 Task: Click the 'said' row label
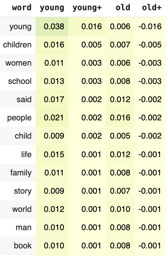click(x=24, y=100)
